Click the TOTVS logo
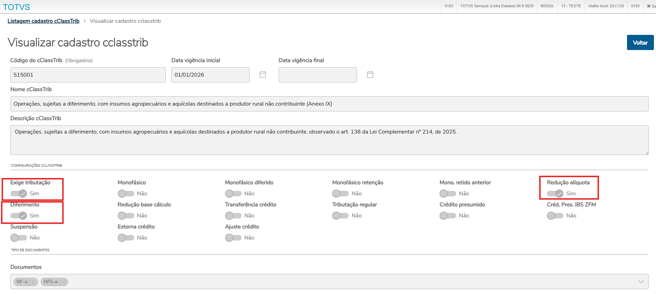The height and width of the screenshot is (294, 656). 17,7
